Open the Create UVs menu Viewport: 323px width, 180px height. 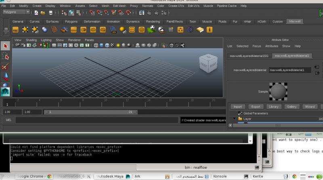(x=176, y=6)
